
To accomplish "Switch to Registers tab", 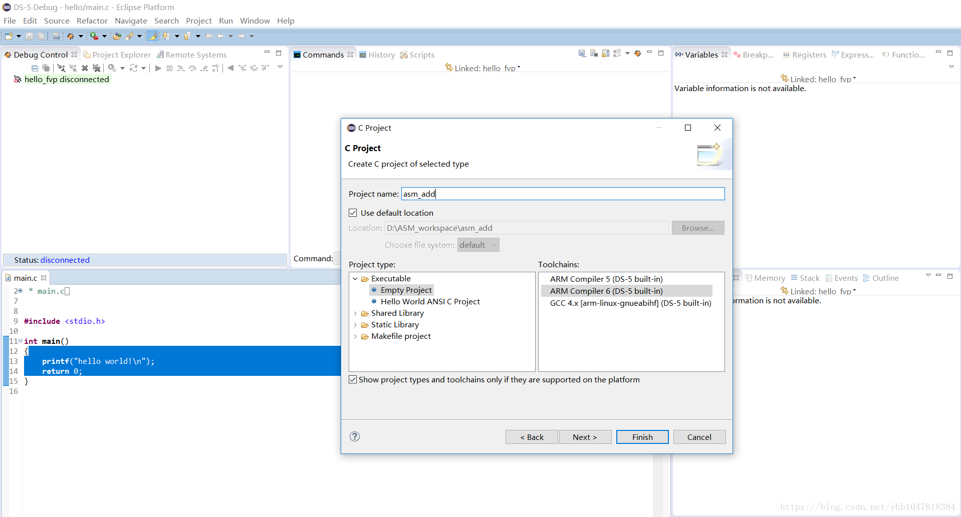I will tap(805, 55).
